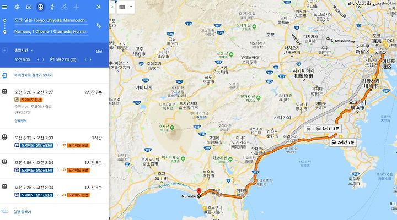397x220 pixels.
Task: Open details link for 5:20 route
Action: 20,121
